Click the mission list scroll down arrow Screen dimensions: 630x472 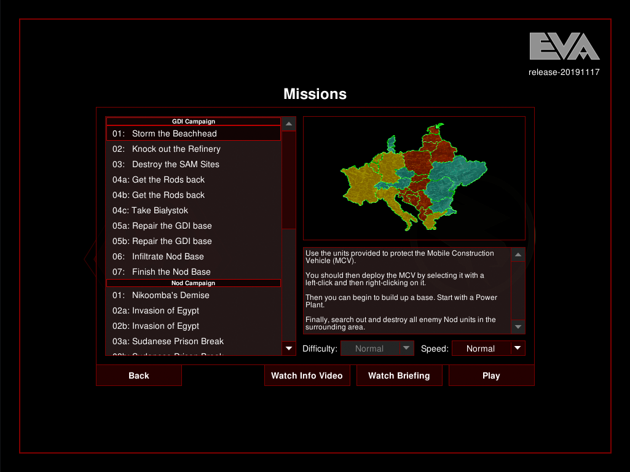click(x=289, y=348)
